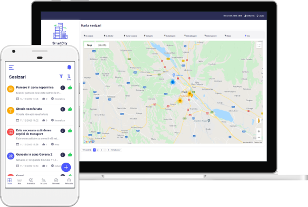Open info for Parcare in zona nepermisa
The height and width of the screenshot is (207, 308).
tap(63, 88)
